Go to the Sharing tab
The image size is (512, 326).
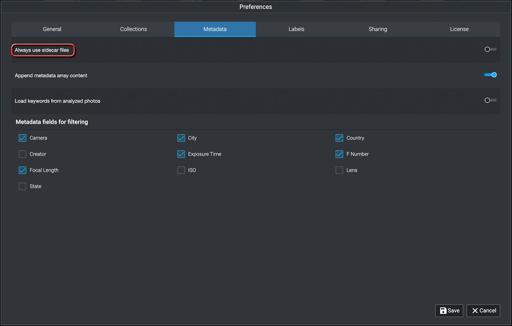tap(378, 29)
